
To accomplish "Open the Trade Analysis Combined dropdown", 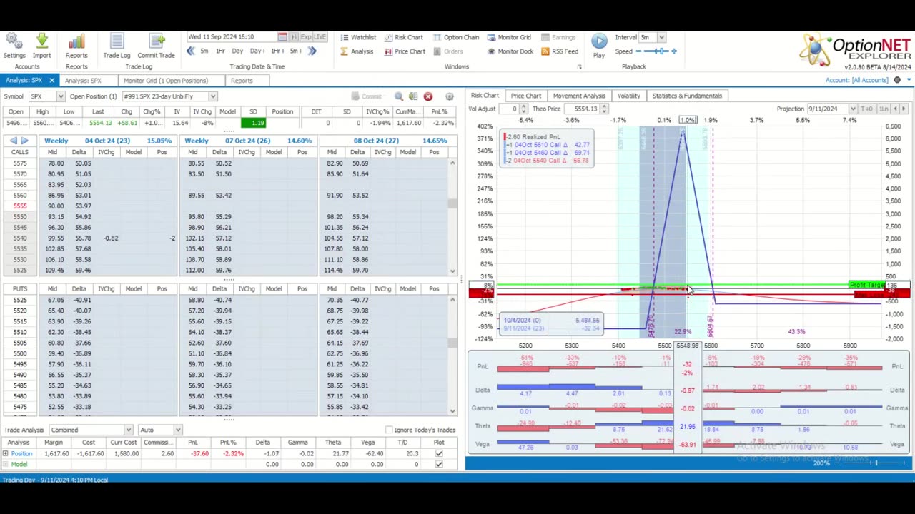I will [128, 430].
